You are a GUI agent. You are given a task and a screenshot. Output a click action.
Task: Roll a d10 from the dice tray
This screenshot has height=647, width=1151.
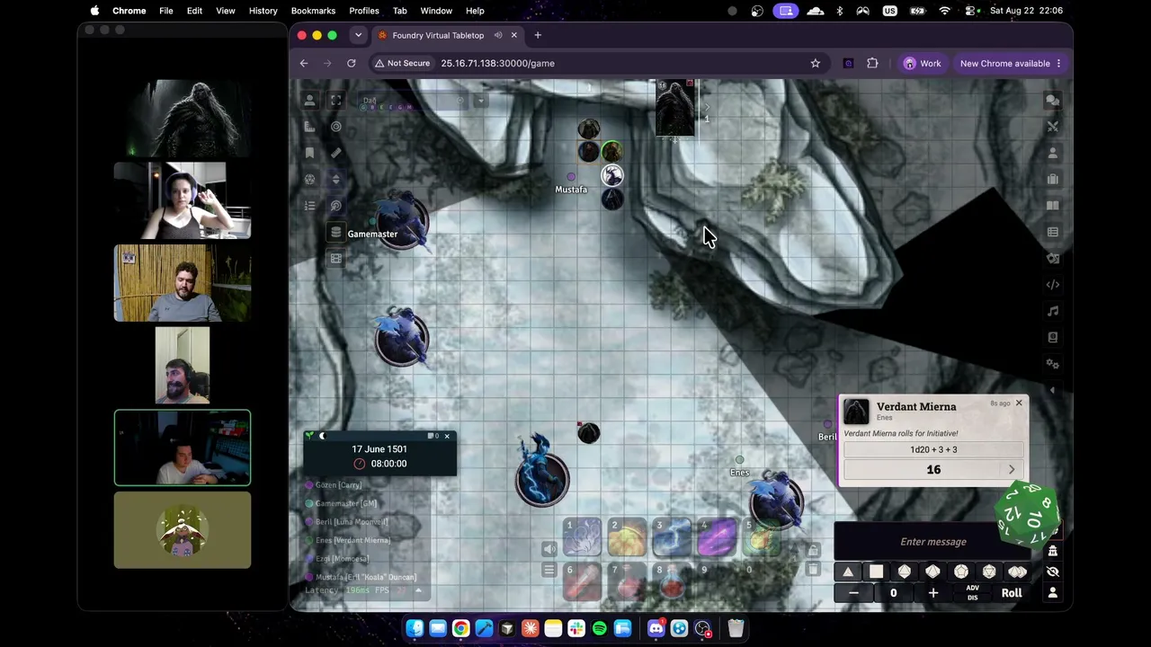pos(932,572)
